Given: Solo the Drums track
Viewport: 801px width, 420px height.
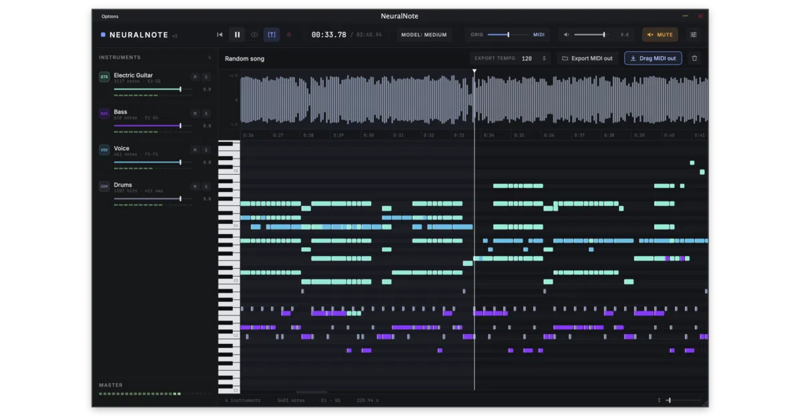Looking at the screenshot, I should click(206, 187).
